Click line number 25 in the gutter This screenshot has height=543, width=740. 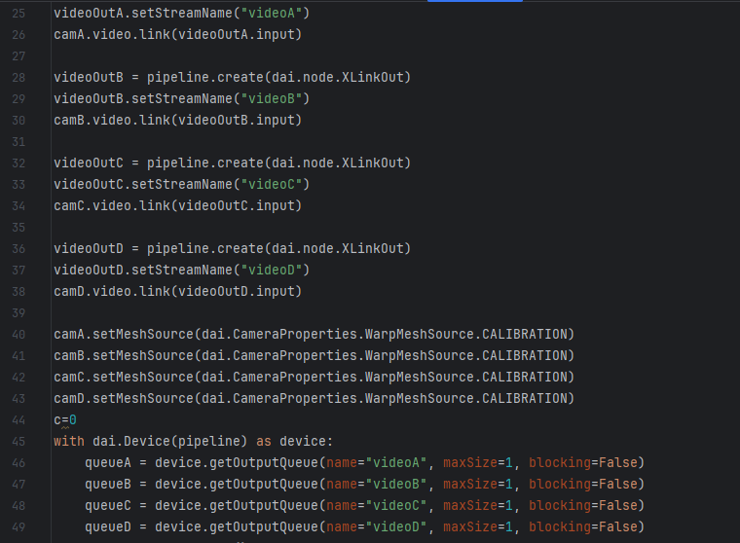18,14
